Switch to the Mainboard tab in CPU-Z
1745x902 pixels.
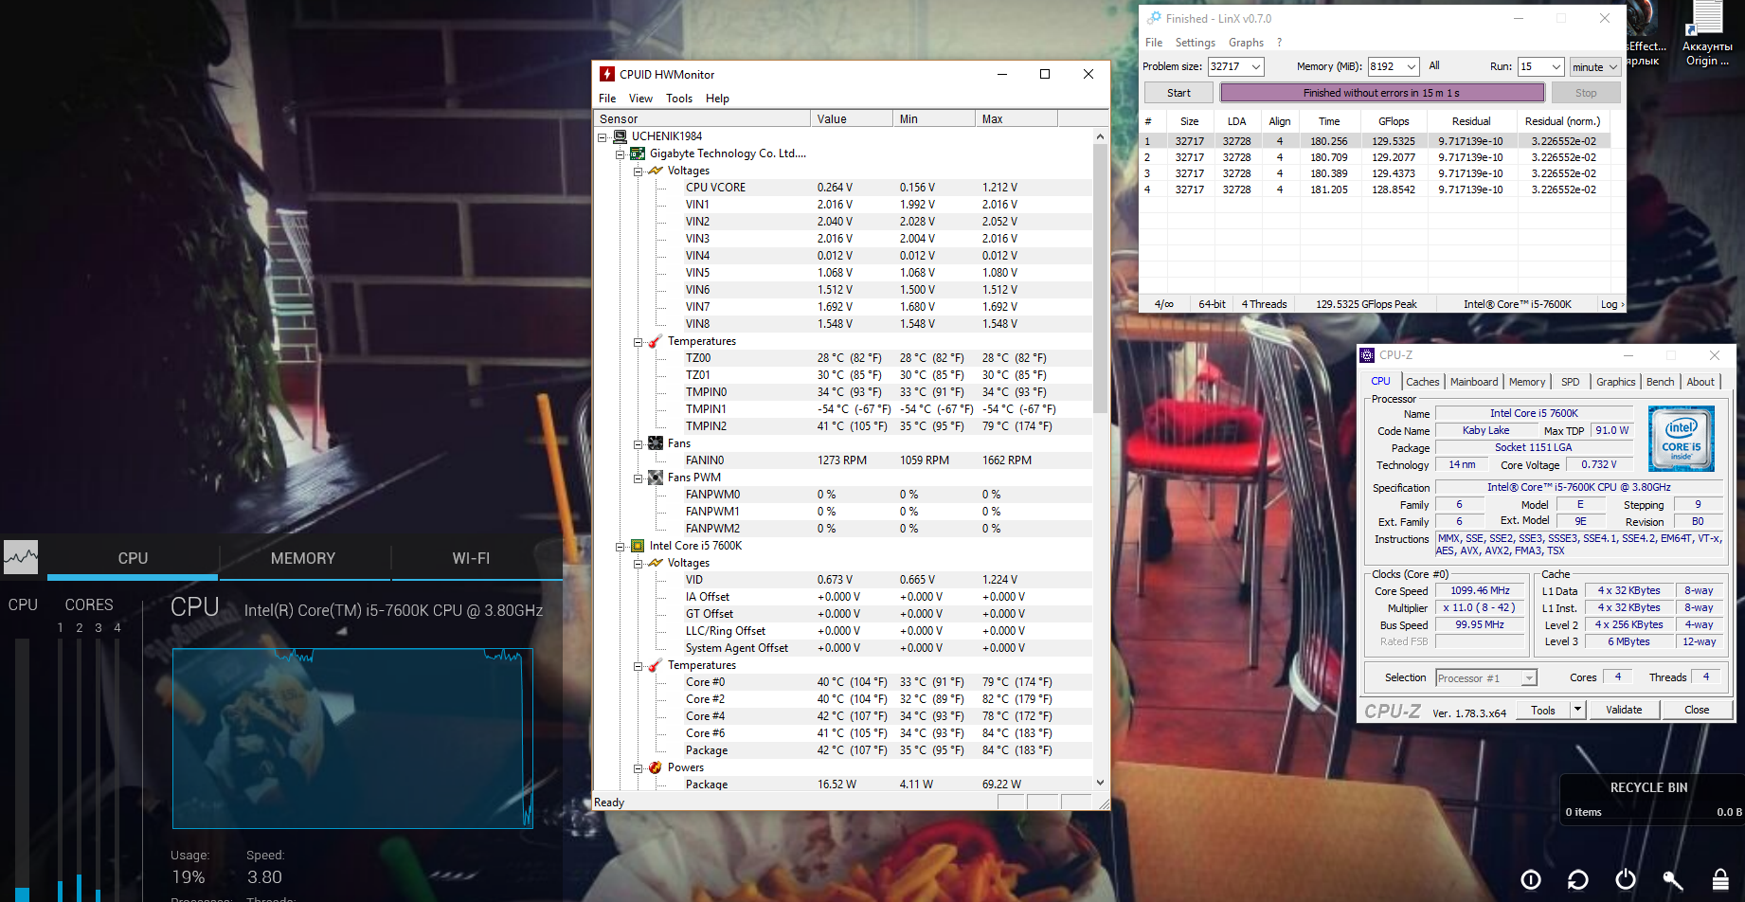[1474, 382]
